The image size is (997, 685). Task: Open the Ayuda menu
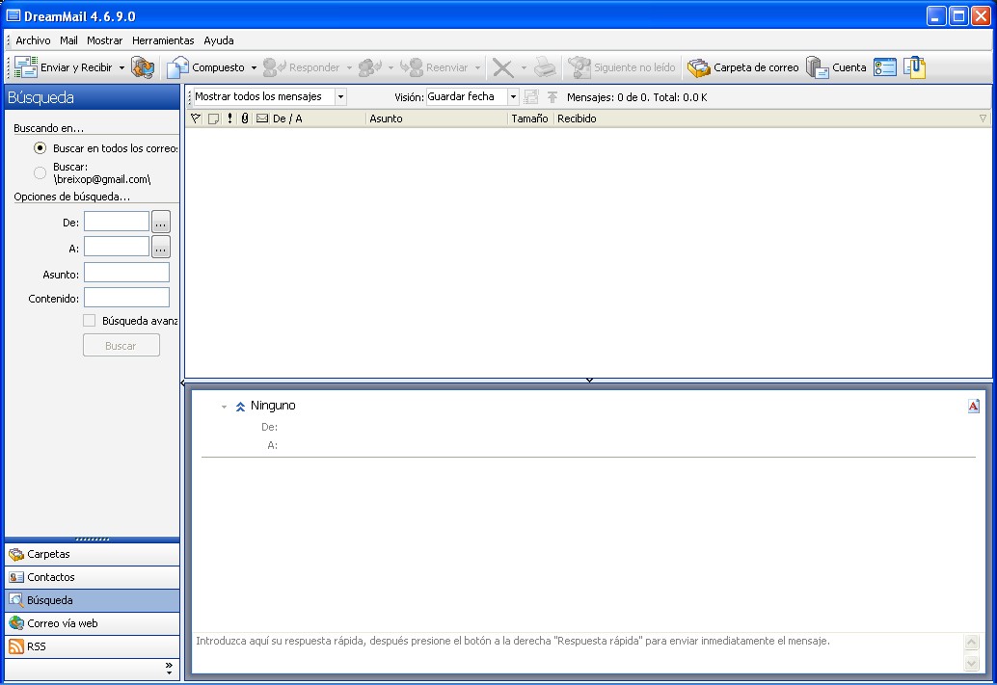pyautogui.click(x=219, y=40)
